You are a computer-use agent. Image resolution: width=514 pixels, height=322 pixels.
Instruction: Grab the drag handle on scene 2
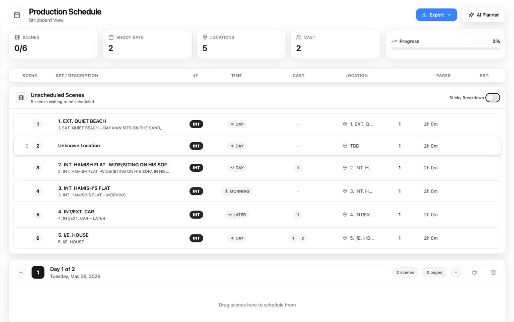pos(27,146)
